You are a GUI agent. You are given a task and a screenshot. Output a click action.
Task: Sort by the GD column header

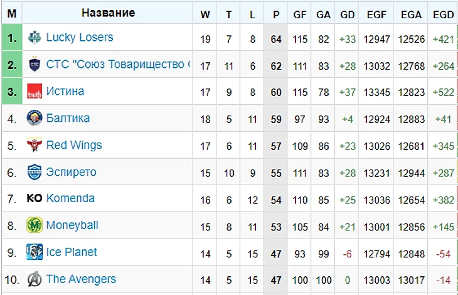pyautogui.click(x=348, y=14)
